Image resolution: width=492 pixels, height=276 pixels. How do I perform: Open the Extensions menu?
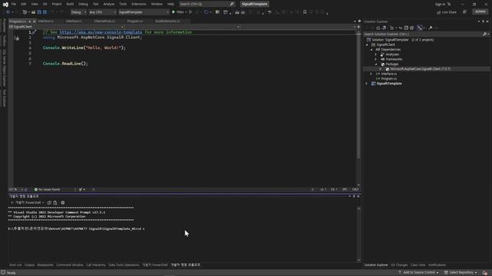(x=138, y=4)
